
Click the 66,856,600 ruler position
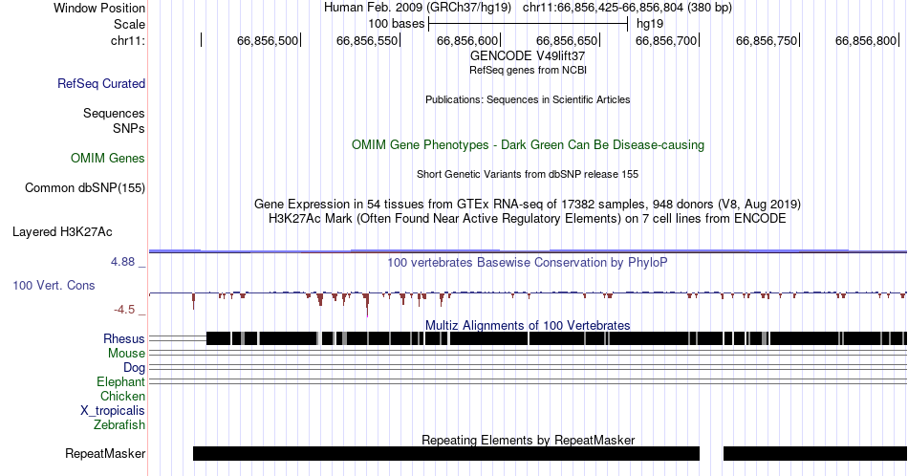pyautogui.click(x=467, y=40)
